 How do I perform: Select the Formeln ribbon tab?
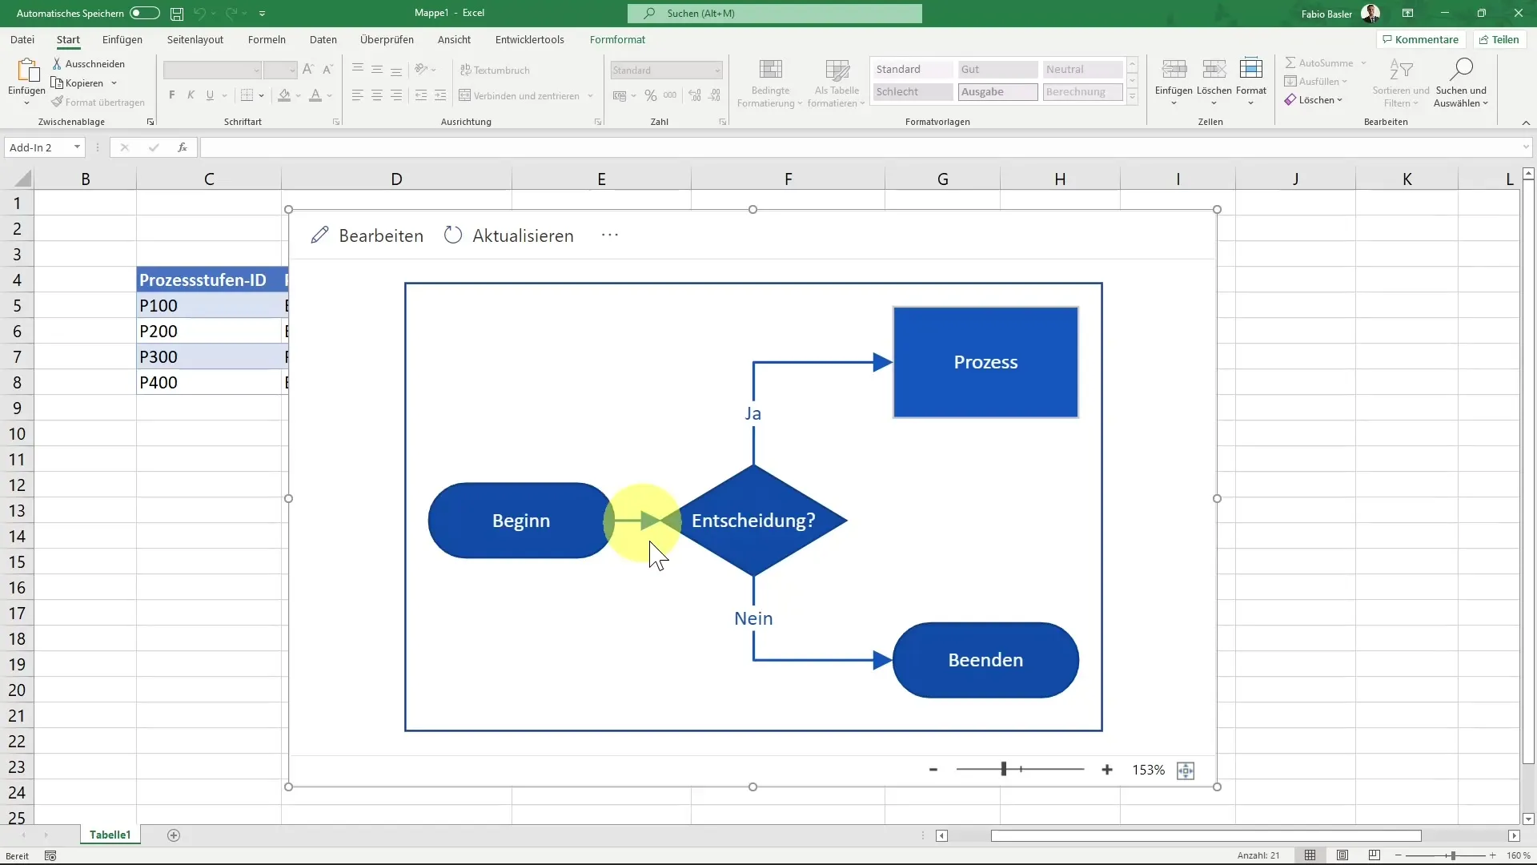(x=266, y=40)
